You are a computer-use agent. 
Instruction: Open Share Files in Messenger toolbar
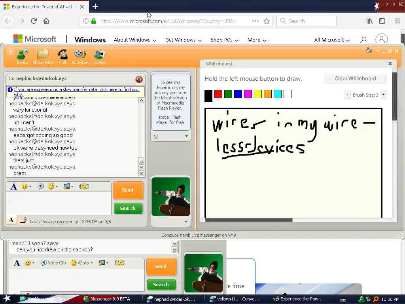tap(43, 57)
